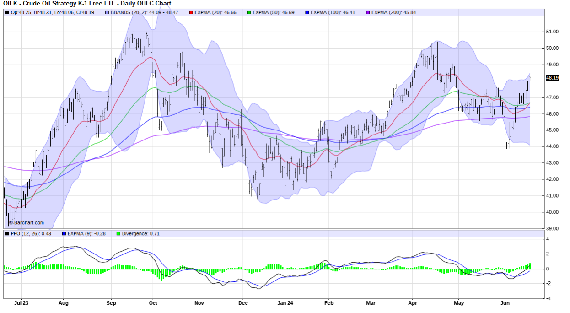Click the green Divergence legend square
The height and width of the screenshot is (313, 570).
[118, 233]
